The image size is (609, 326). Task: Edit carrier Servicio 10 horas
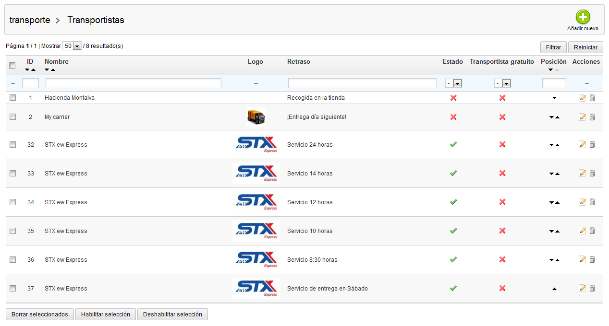pyautogui.click(x=583, y=231)
